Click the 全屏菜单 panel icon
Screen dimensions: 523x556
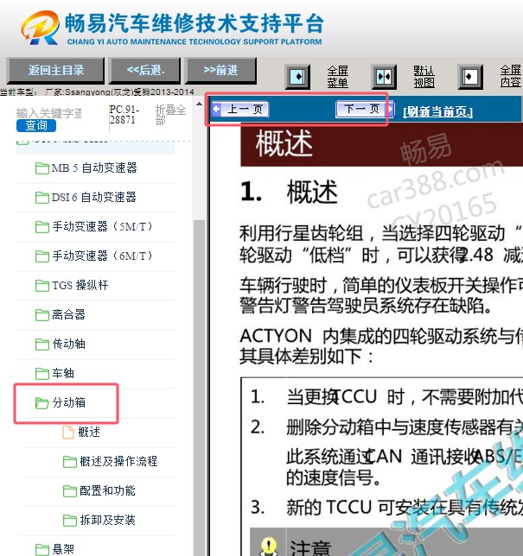coord(297,76)
